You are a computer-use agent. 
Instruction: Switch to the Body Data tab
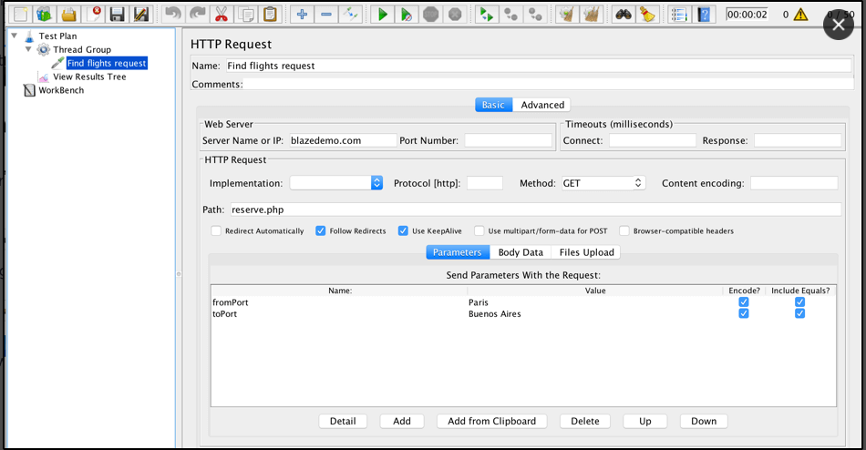(521, 252)
